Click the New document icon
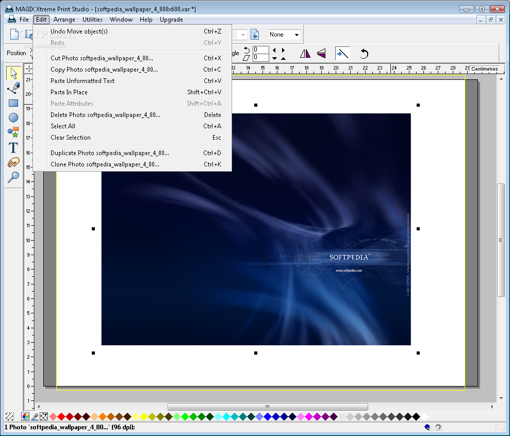Image resolution: width=510 pixels, height=436 pixels. pyautogui.click(x=14, y=34)
